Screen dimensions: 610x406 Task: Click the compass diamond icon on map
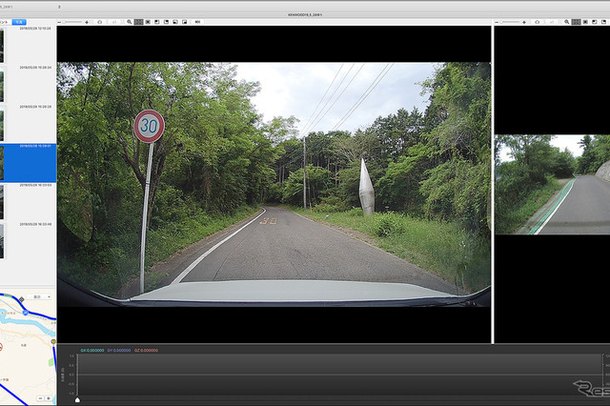click(22, 299)
